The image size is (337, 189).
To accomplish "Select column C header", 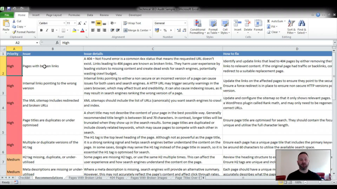I will click(x=153, y=49).
